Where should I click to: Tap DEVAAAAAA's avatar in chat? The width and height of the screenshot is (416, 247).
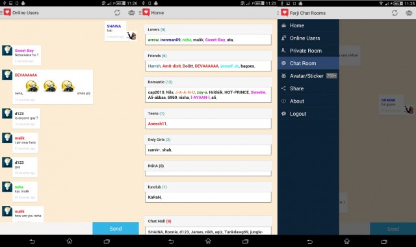tap(7, 75)
